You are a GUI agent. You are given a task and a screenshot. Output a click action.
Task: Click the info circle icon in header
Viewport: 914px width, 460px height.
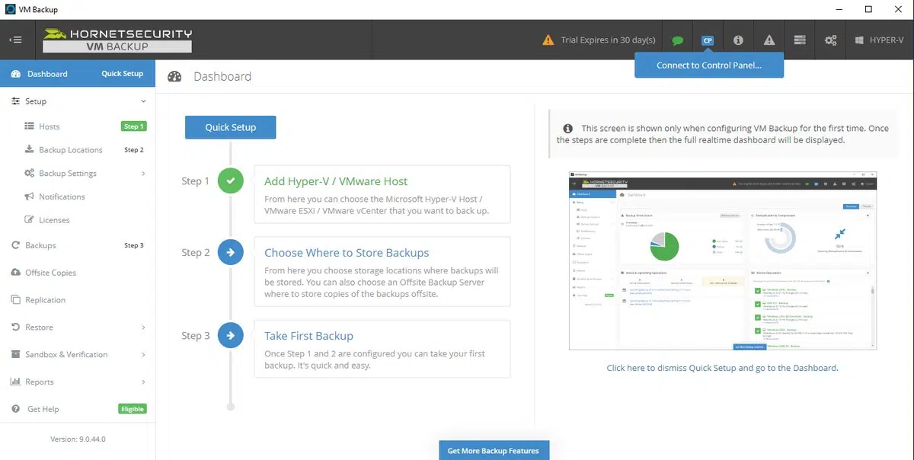coord(738,40)
